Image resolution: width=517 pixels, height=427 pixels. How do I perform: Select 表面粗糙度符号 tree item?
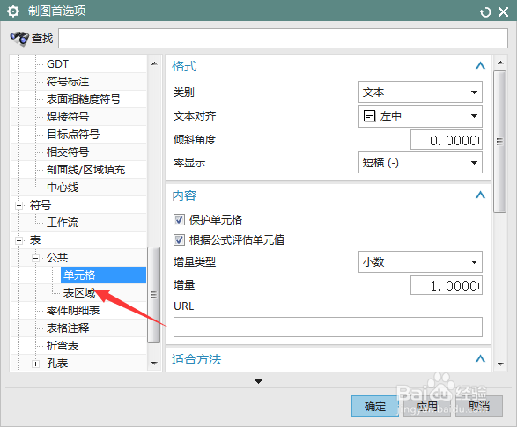coord(84,99)
